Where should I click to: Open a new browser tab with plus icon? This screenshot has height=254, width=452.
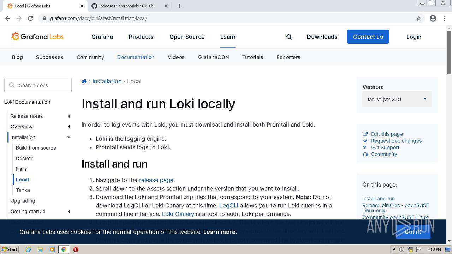coord(180,6)
